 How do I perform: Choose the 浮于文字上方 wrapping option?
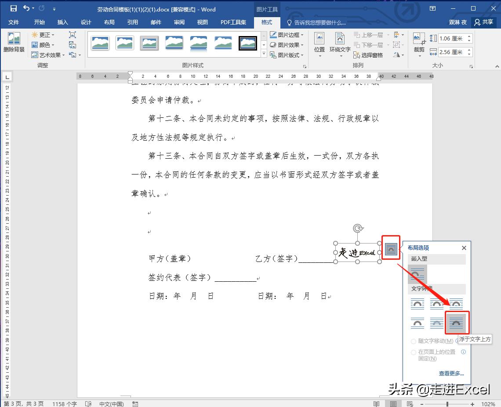(457, 323)
